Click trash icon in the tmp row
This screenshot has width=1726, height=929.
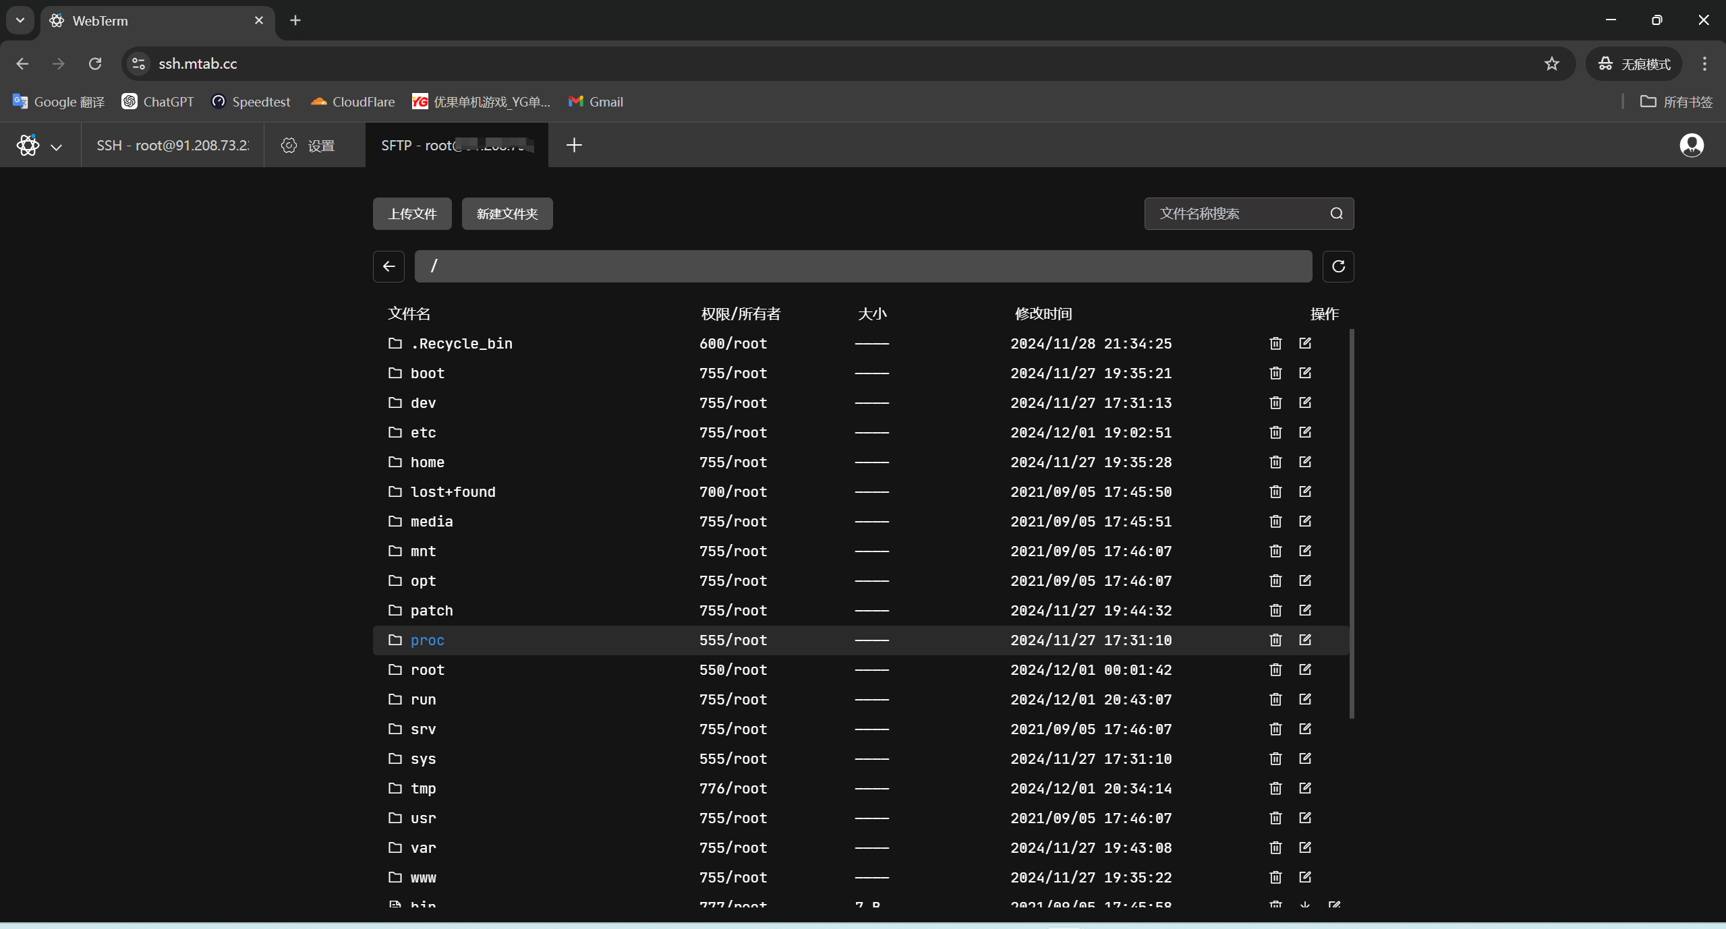pos(1275,788)
